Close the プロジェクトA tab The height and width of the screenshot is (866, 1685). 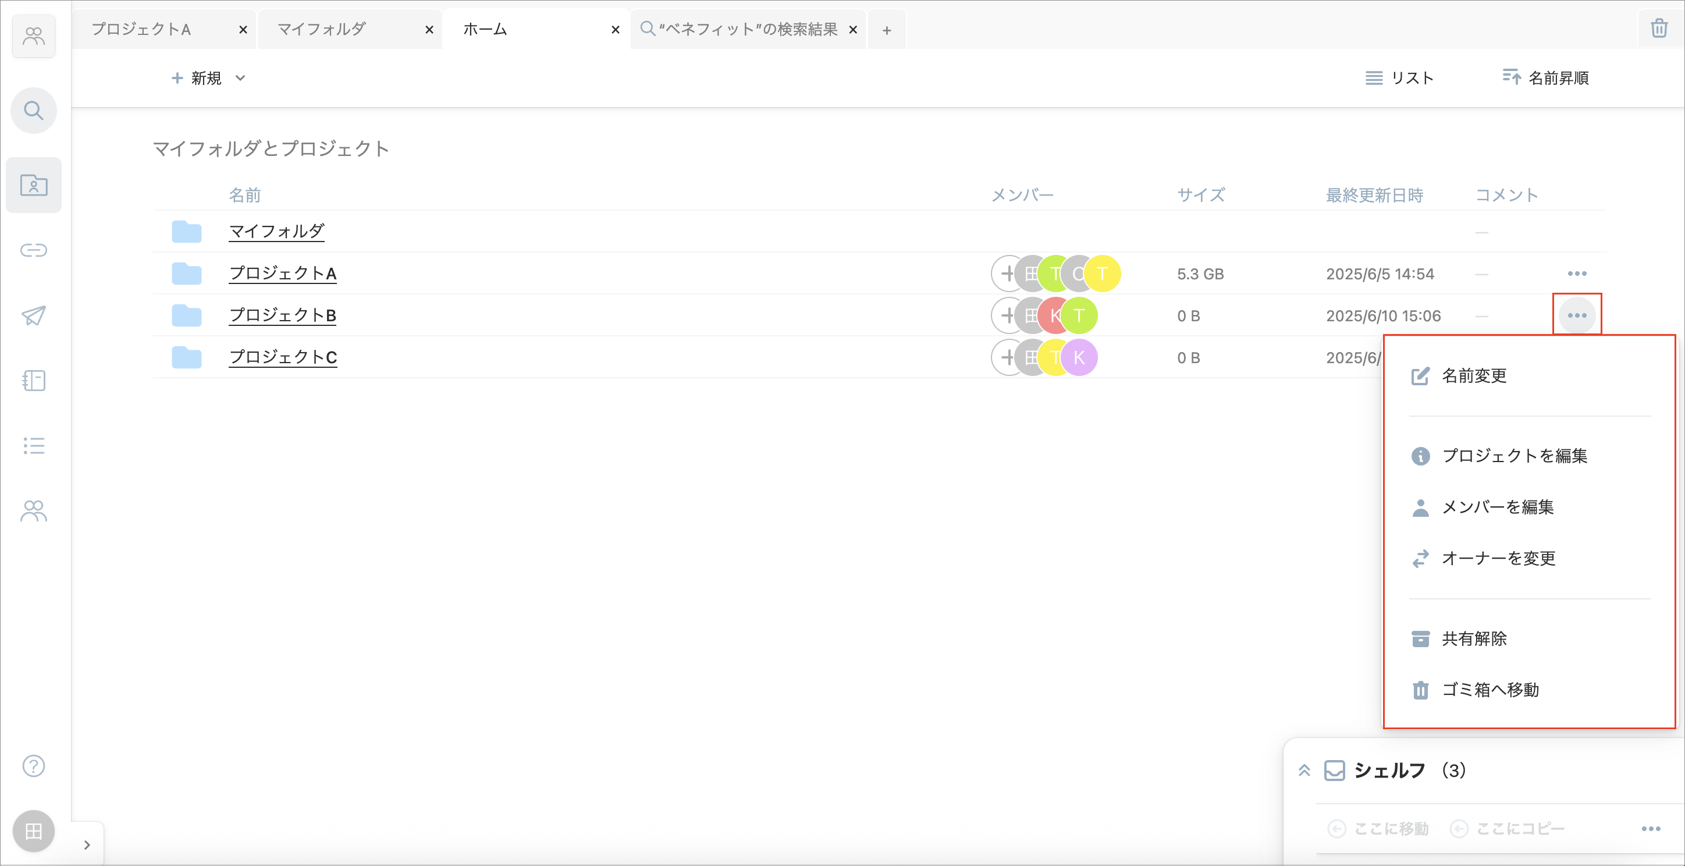tap(243, 30)
